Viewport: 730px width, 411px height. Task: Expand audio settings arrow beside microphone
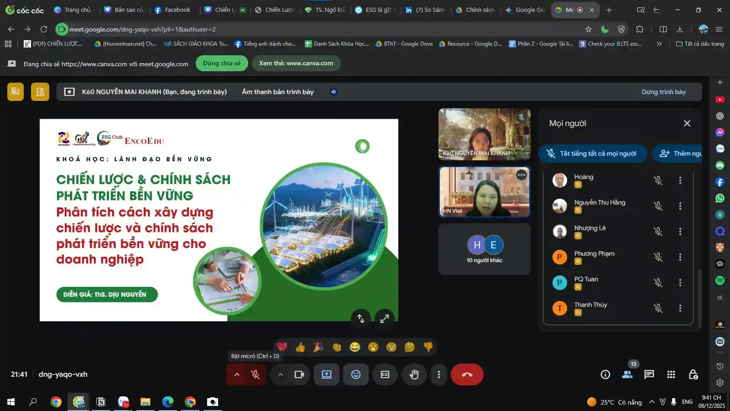pos(237,374)
